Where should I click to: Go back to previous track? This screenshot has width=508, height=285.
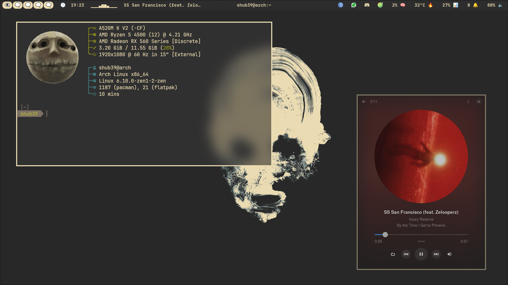coord(406,254)
